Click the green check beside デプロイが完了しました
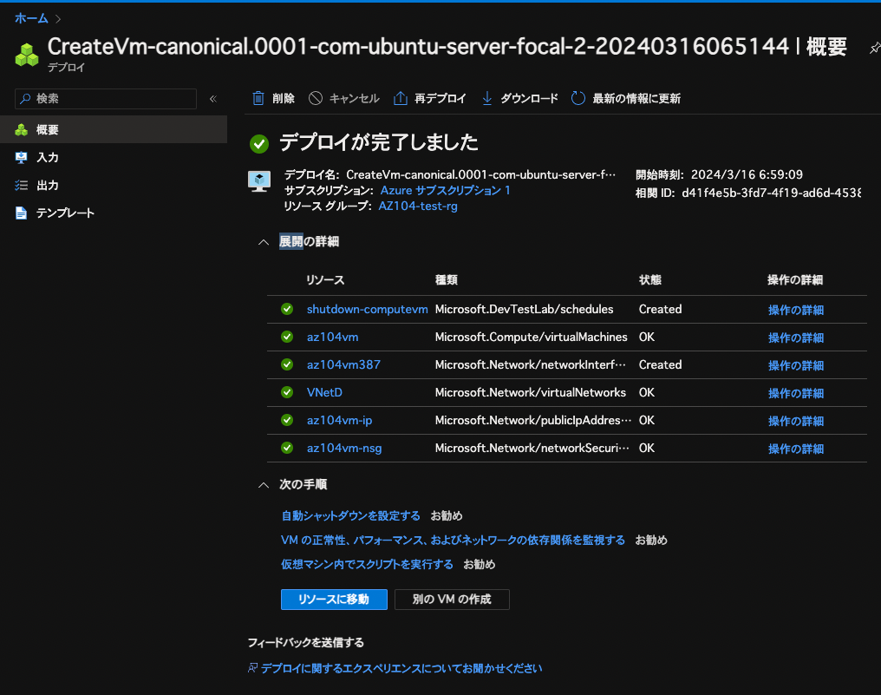The width and height of the screenshot is (881, 695). (x=259, y=143)
